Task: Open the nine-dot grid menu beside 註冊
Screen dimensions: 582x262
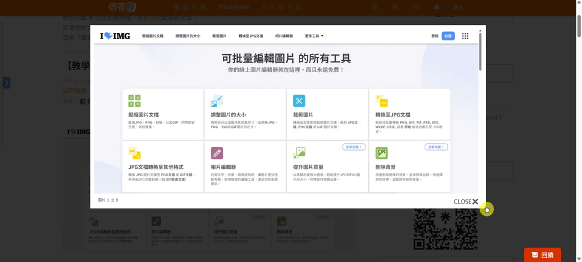Action: (x=465, y=36)
